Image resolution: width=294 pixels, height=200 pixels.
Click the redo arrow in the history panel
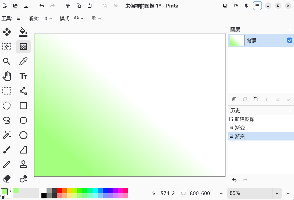245,180
